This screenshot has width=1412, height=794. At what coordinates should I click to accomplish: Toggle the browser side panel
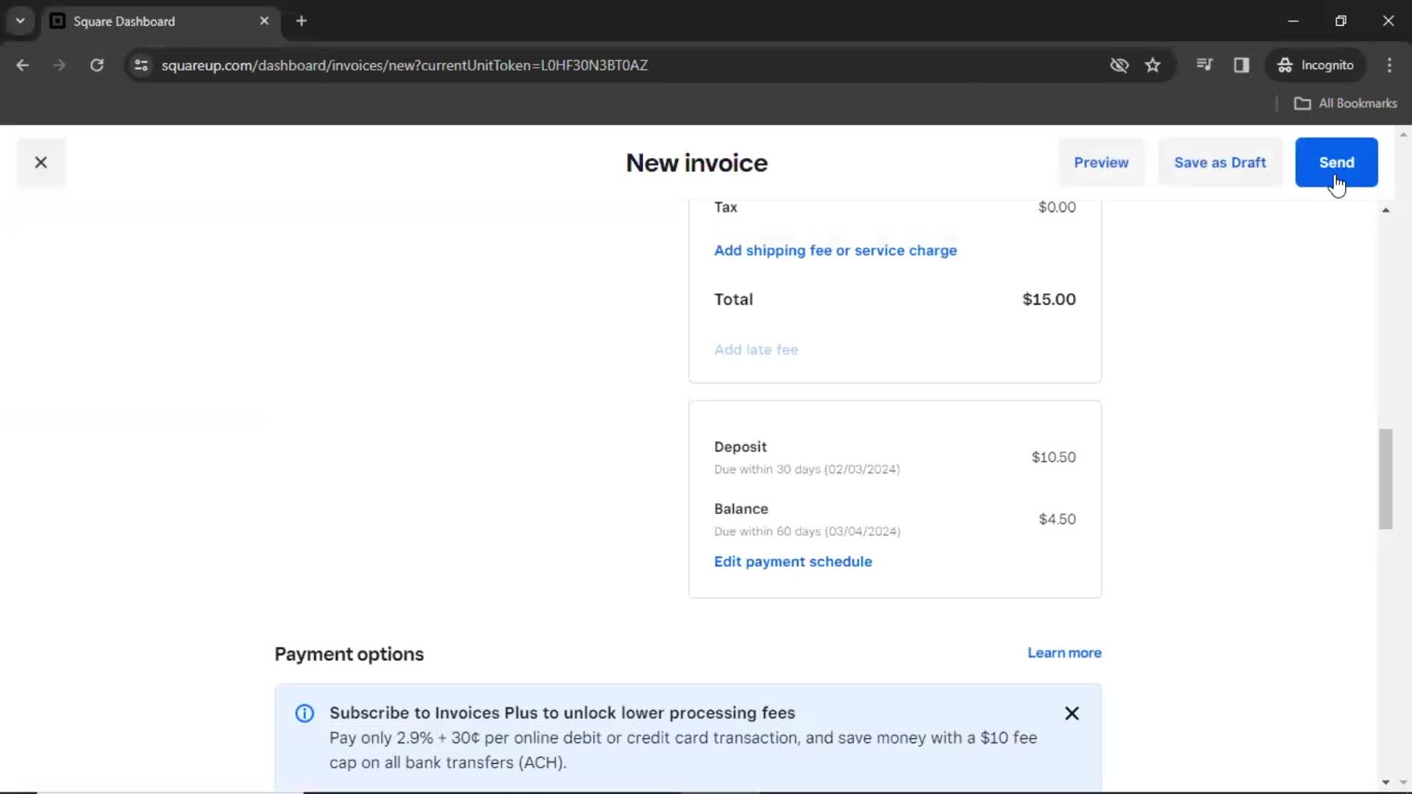(1241, 65)
